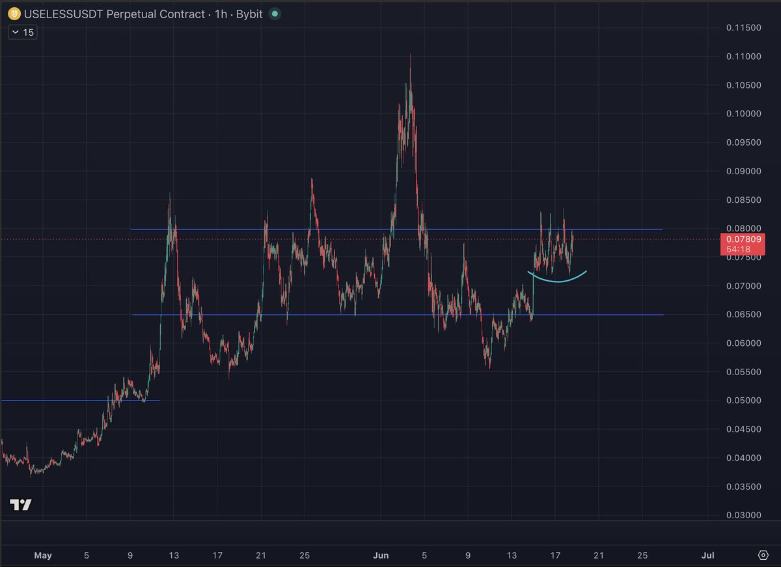
Task: Click the time axis date label 13 after May 9
Action: tap(174, 555)
